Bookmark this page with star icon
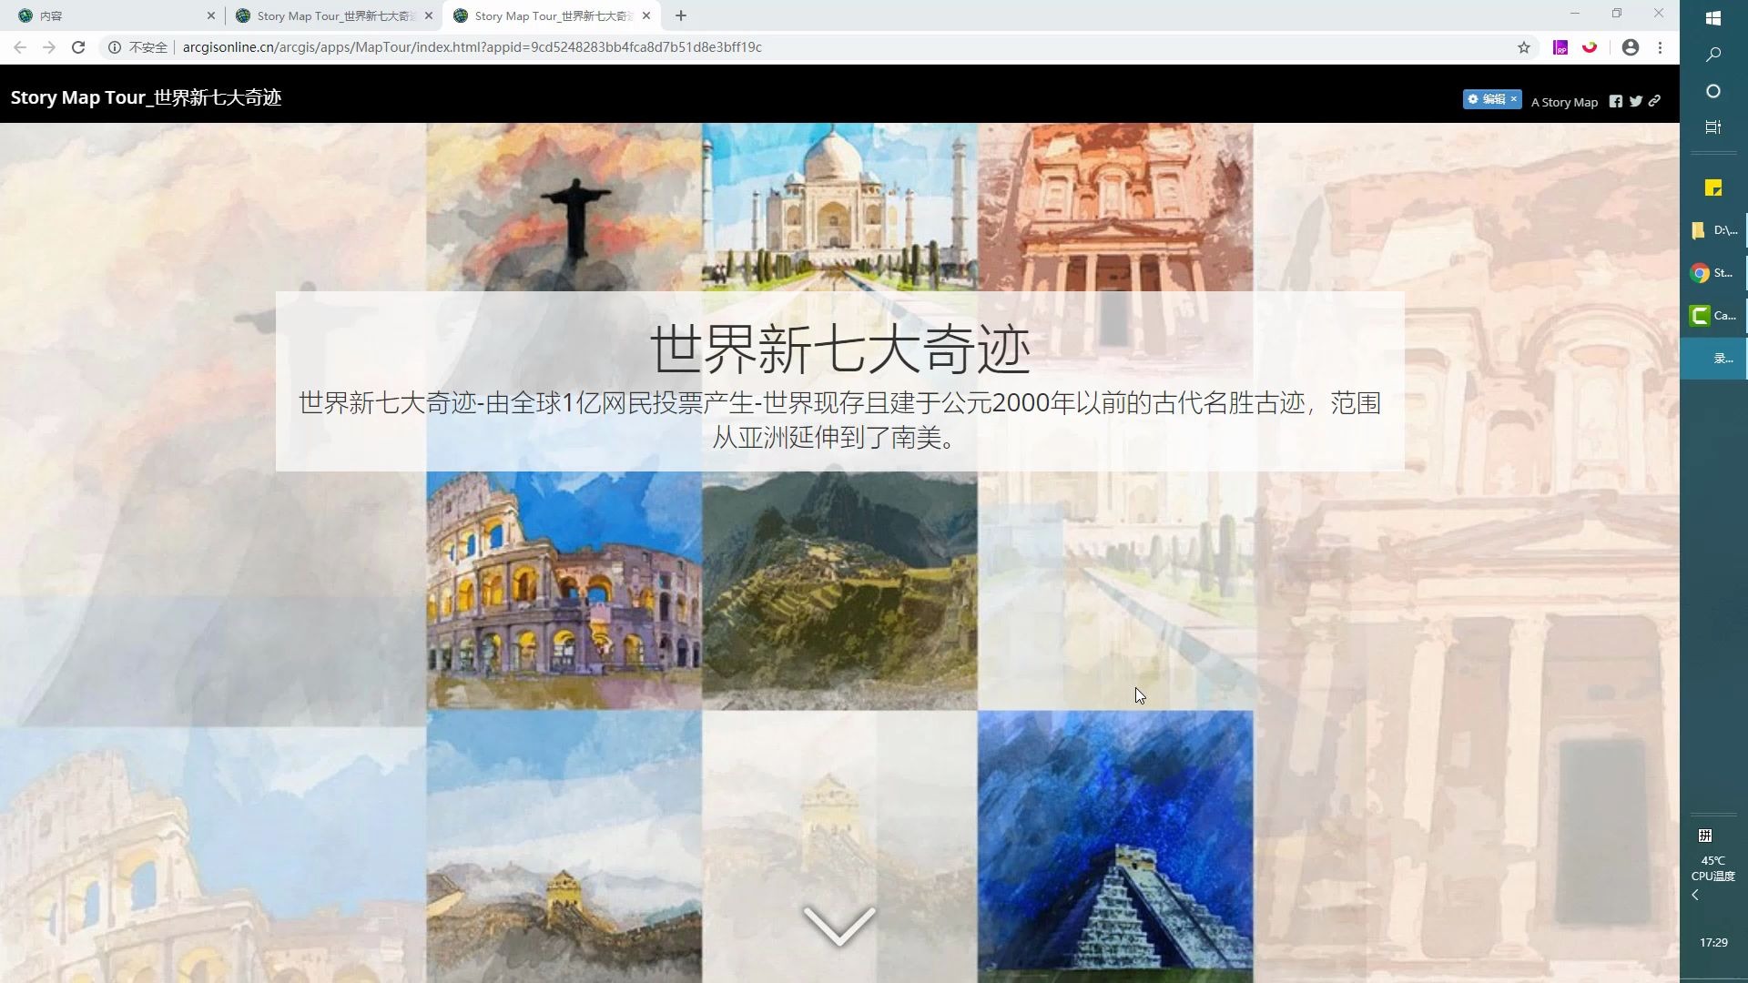1748x983 pixels. click(1523, 47)
